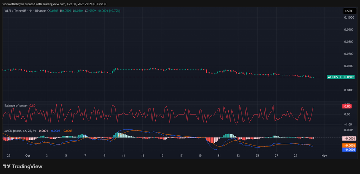Click the open value O0.0505

point(53,11)
